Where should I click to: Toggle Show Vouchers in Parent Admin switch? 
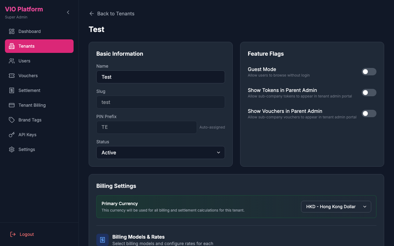tap(369, 113)
